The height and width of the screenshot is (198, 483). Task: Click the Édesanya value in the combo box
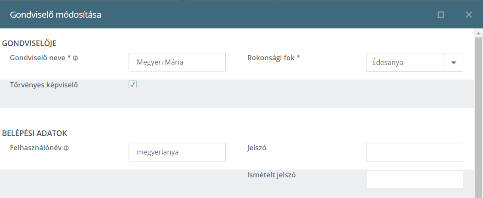tap(383, 62)
